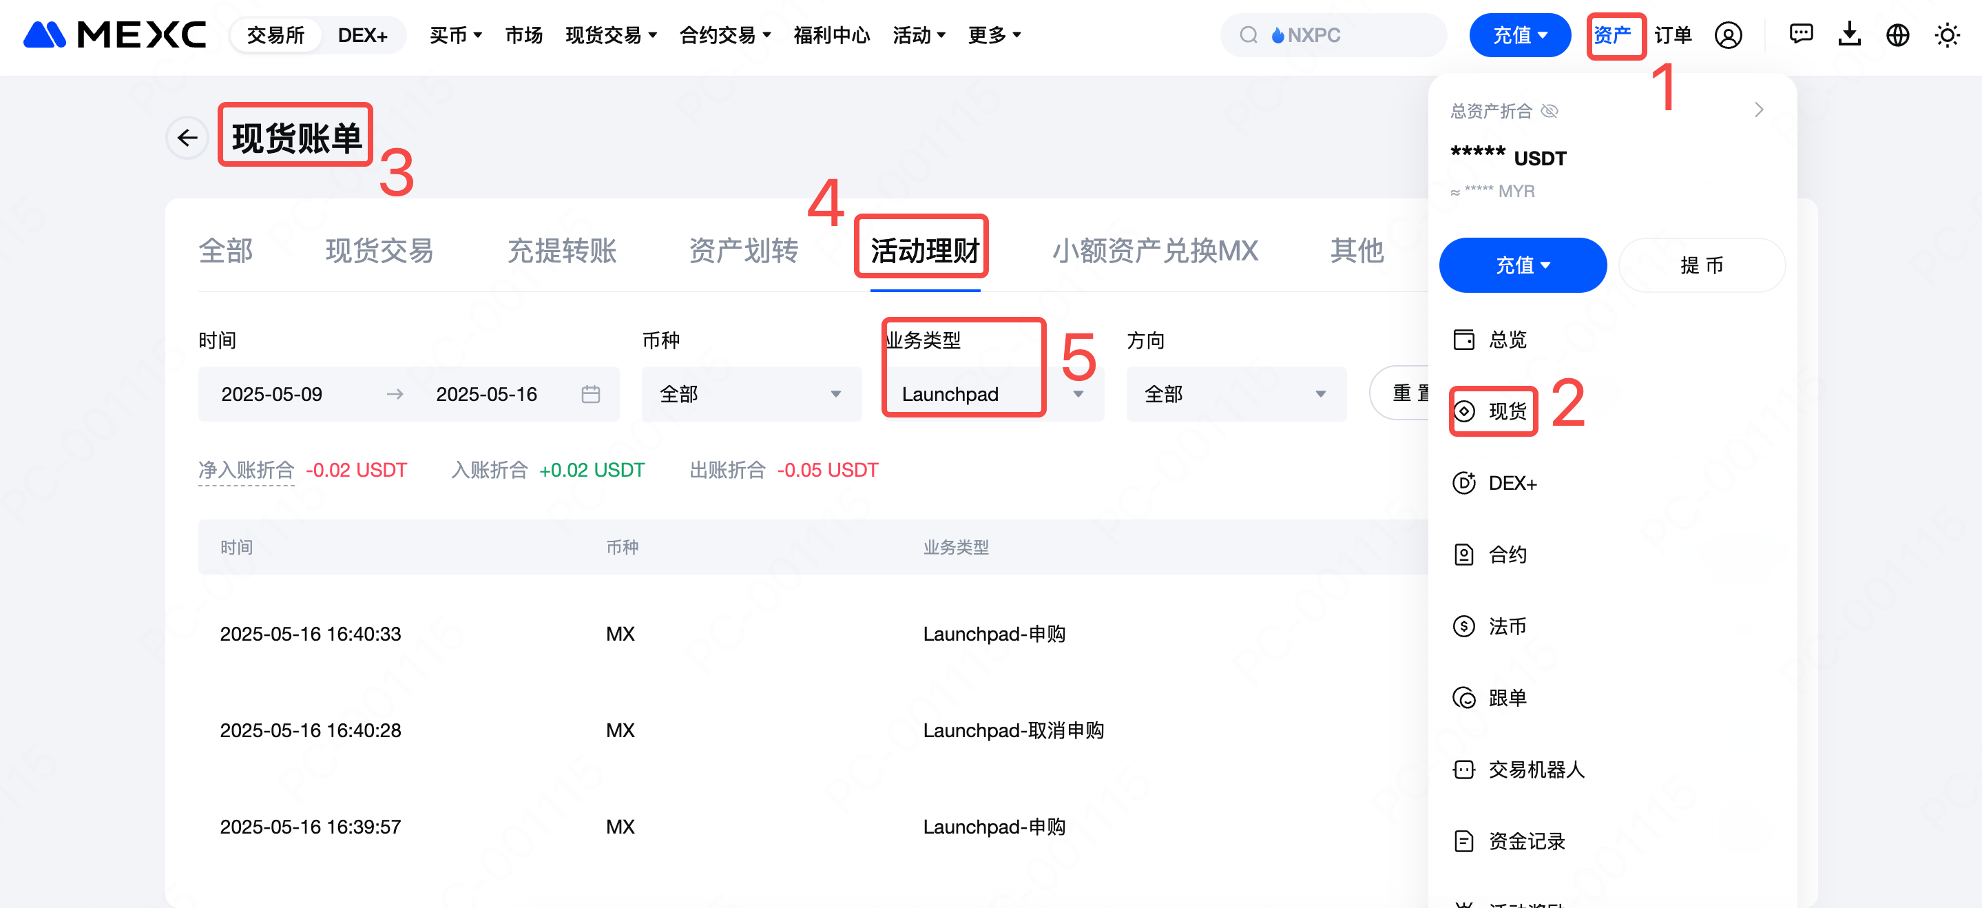1982x908 pixels.
Task: Open 合约 futures account entry
Action: point(1490,554)
